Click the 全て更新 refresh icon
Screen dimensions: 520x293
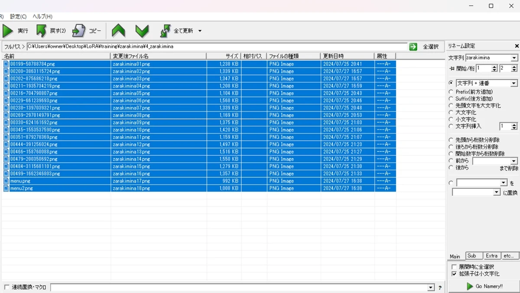[165, 31]
